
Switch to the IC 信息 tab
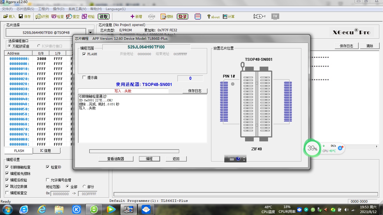(x=45, y=151)
